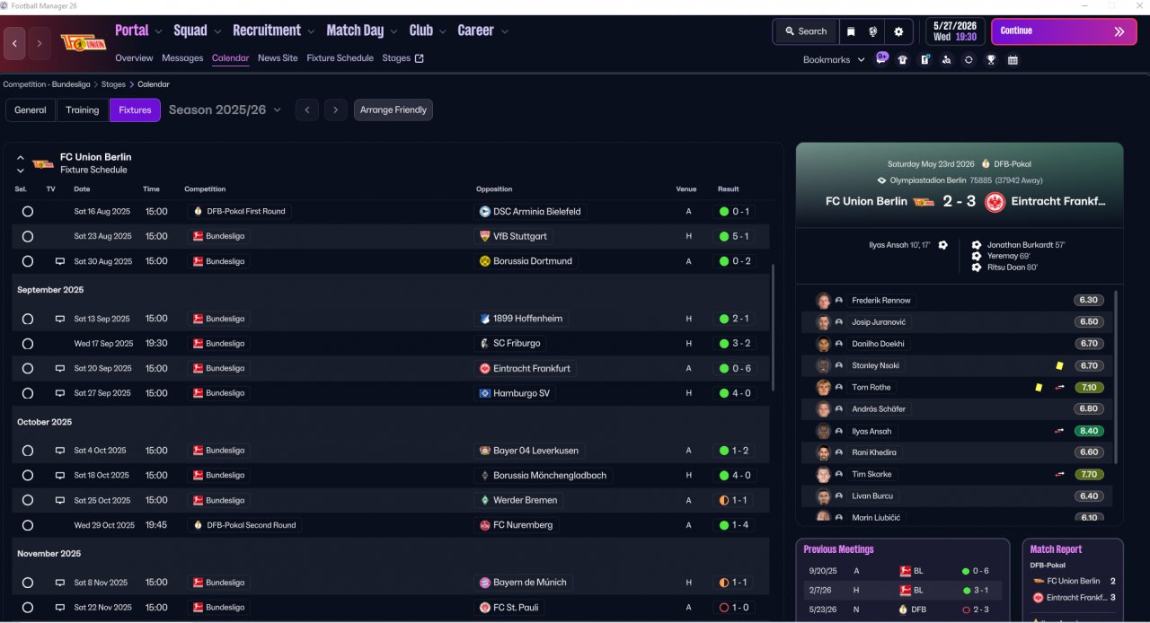Click the goal ball icon beside Jonathan Burkardt
Viewport: 1150px width, 623px height.
pyautogui.click(x=977, y=244)
